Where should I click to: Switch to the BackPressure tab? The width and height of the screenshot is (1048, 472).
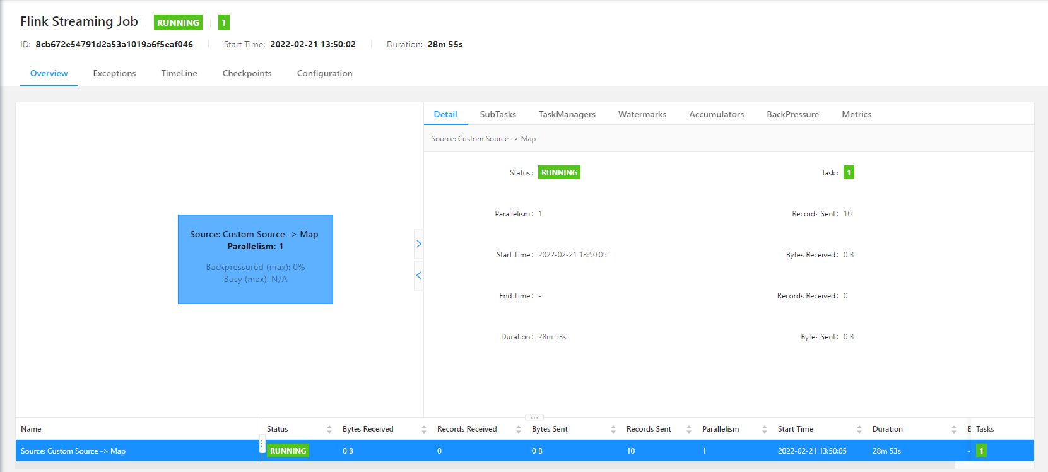click(793, 114)
